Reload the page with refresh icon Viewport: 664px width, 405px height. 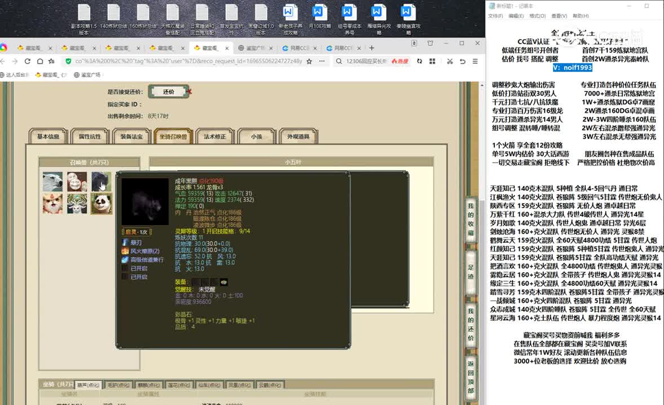click(x=28, y=61)
